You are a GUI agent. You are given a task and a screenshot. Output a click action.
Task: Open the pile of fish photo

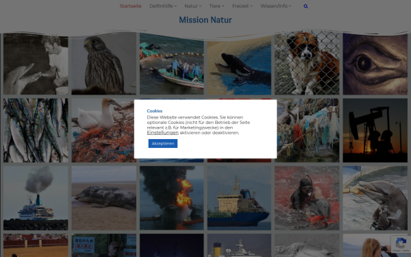(36, 130)
